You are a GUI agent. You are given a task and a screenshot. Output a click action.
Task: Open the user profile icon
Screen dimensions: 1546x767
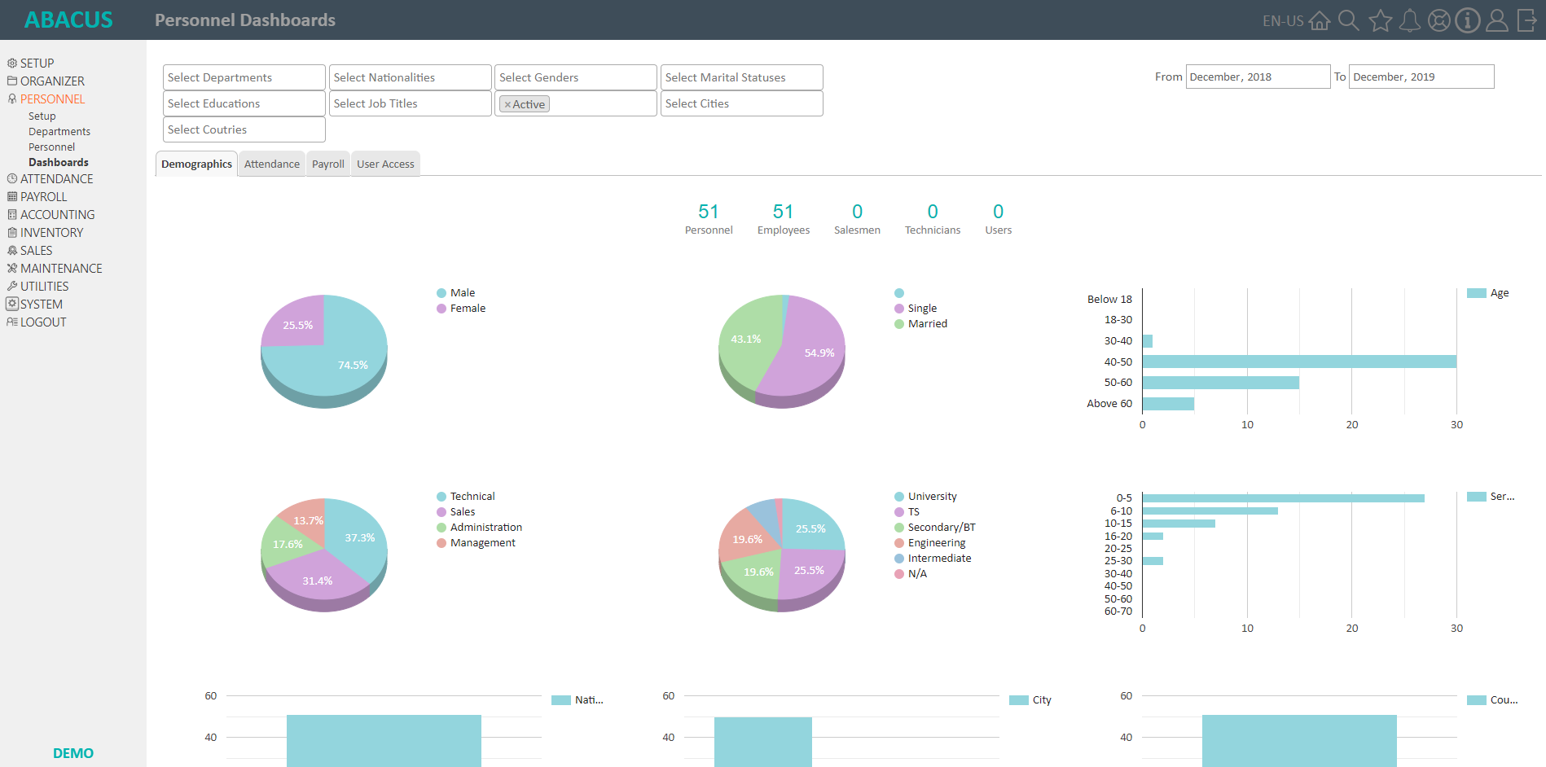(1497, 20)
